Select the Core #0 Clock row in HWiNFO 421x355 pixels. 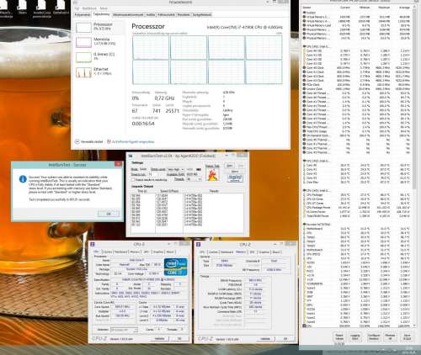[x=356, y=67]
